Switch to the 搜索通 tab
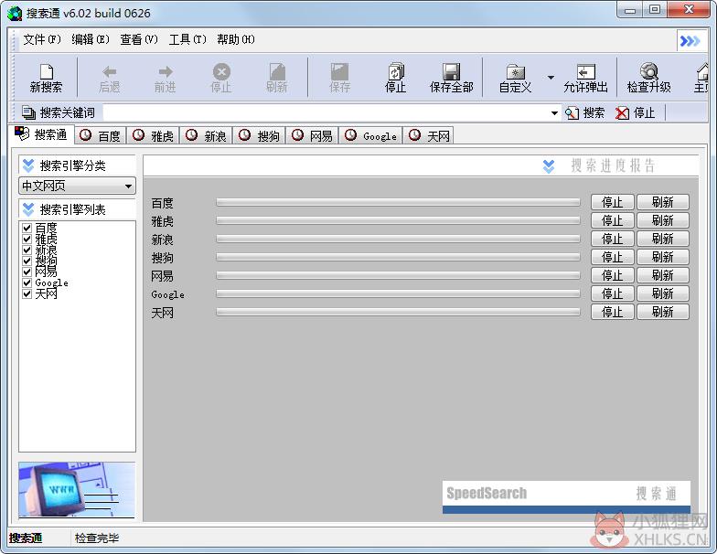 (41, 134)
